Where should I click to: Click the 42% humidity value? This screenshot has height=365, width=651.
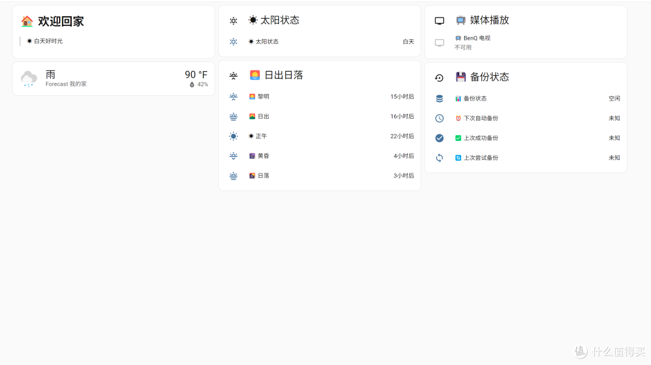203,84
